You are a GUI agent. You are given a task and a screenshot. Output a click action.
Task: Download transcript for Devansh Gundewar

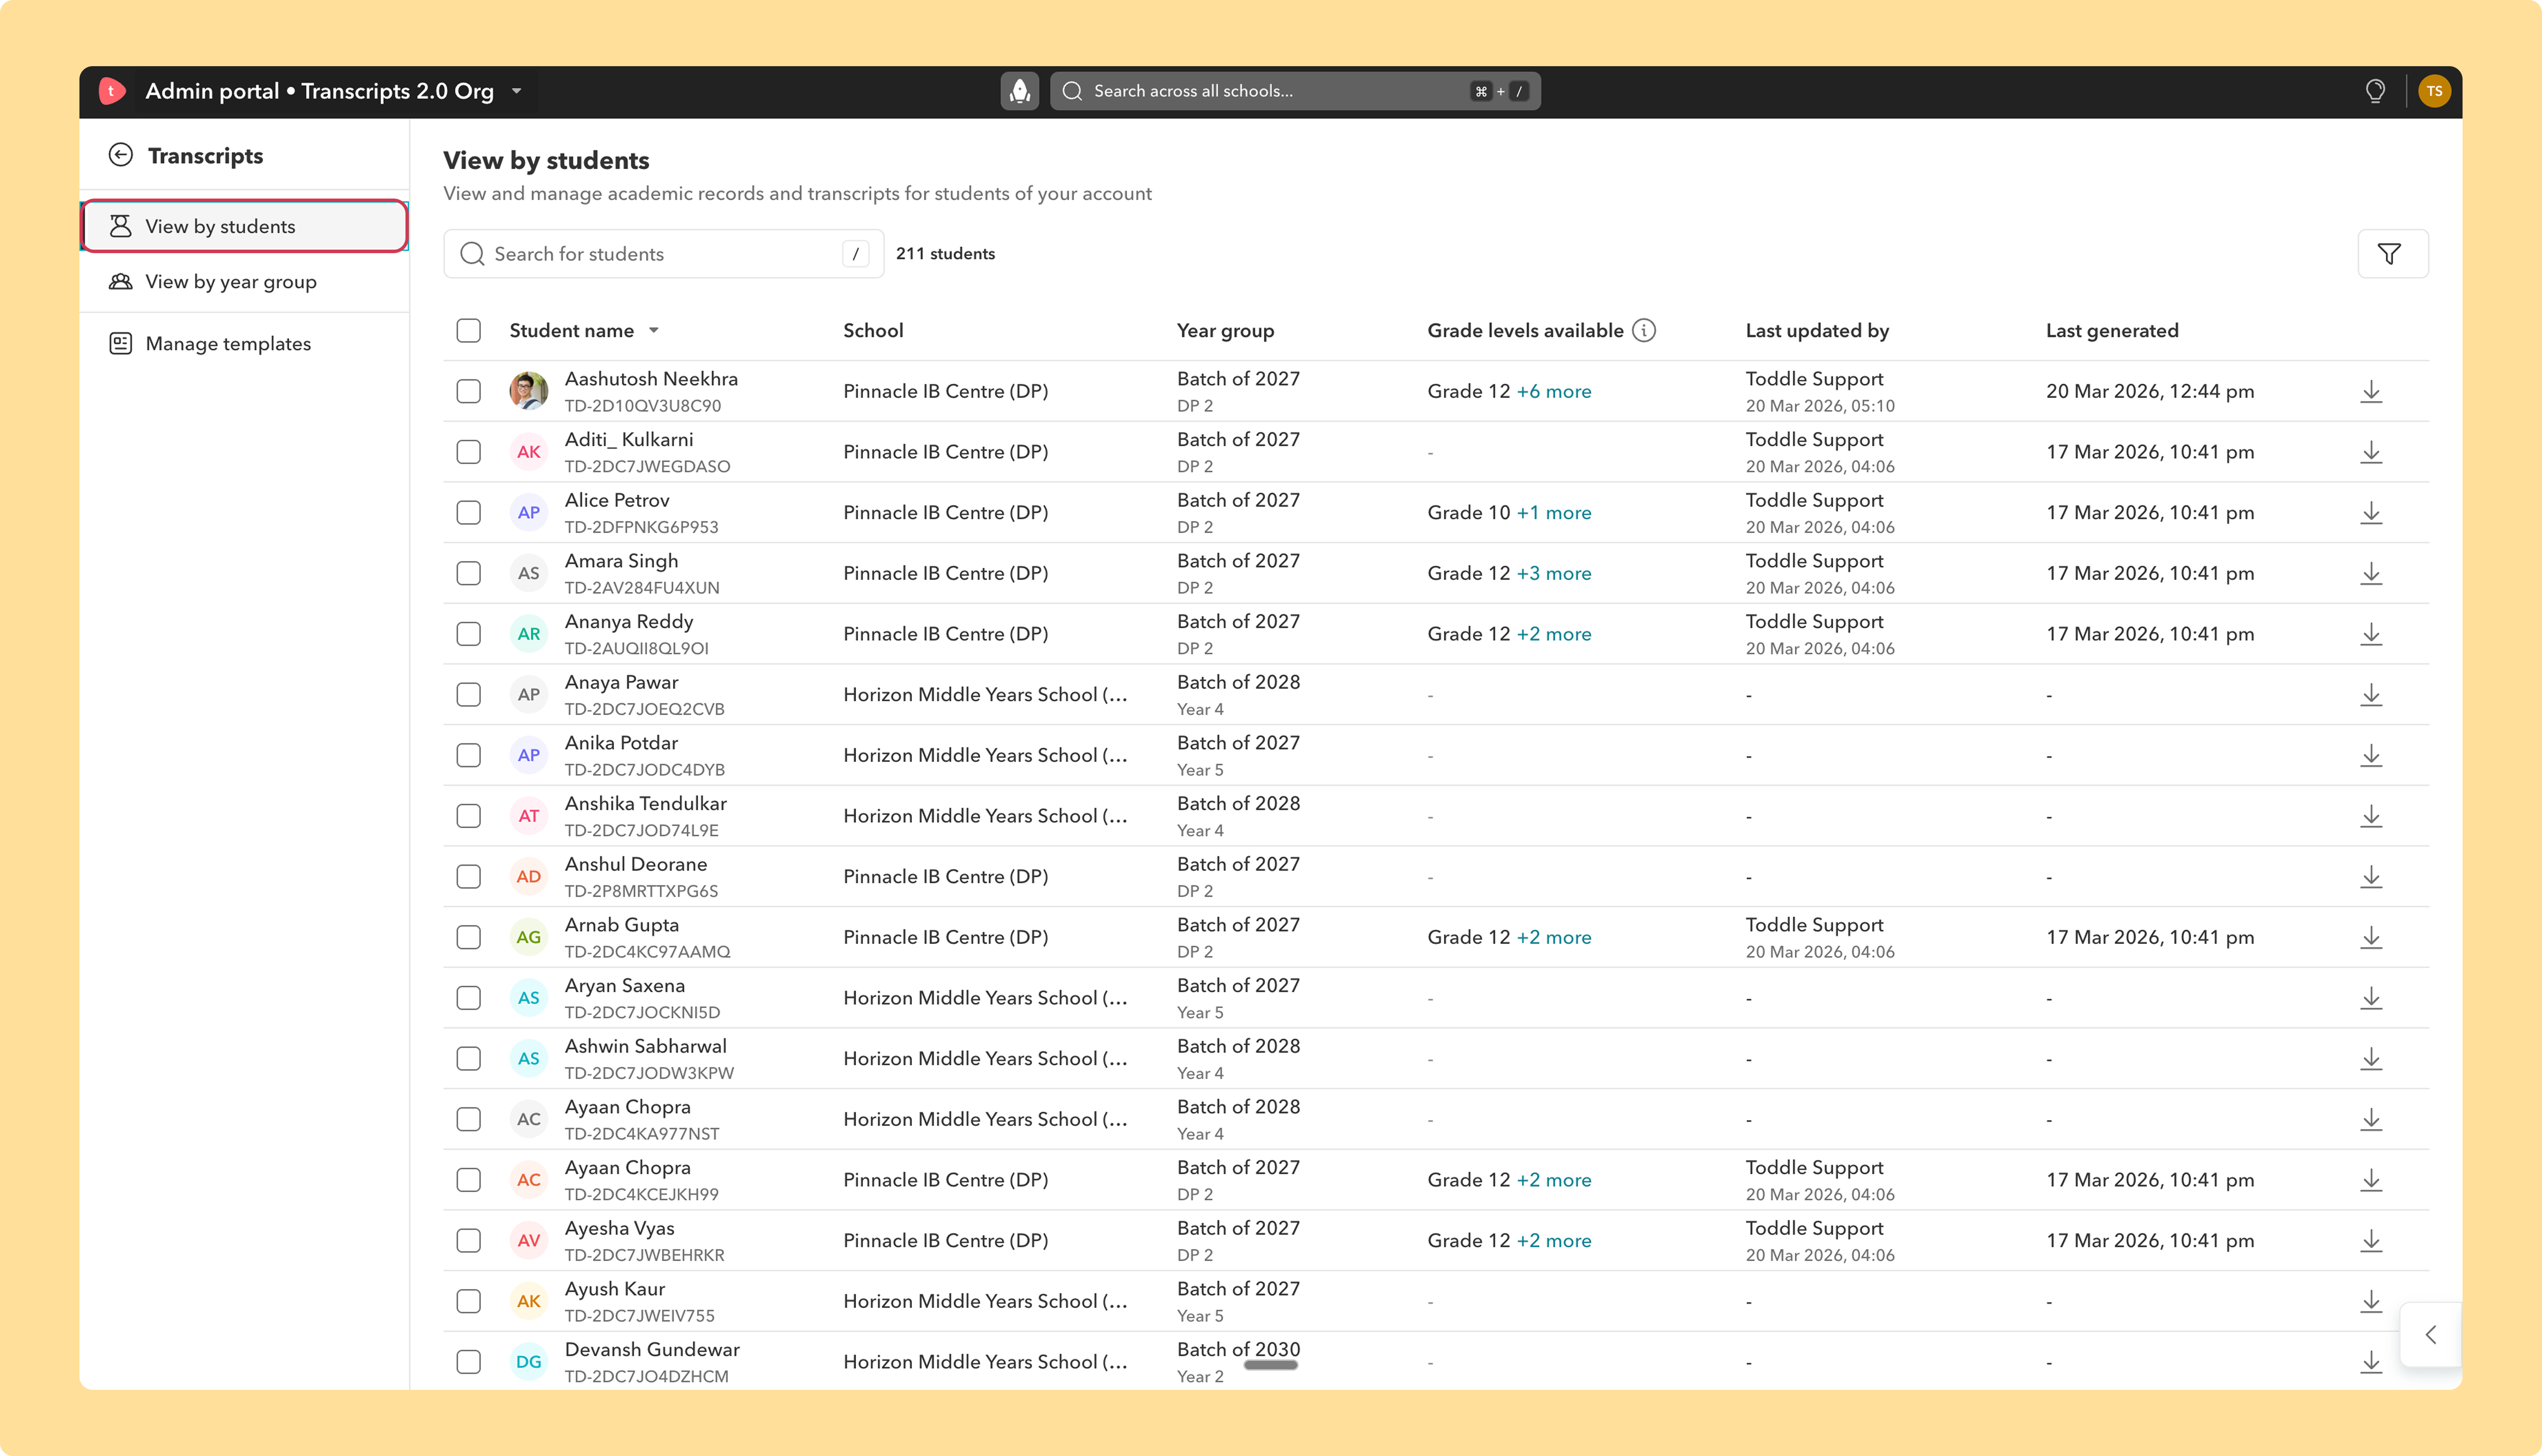click(x=2371, y=1362)
